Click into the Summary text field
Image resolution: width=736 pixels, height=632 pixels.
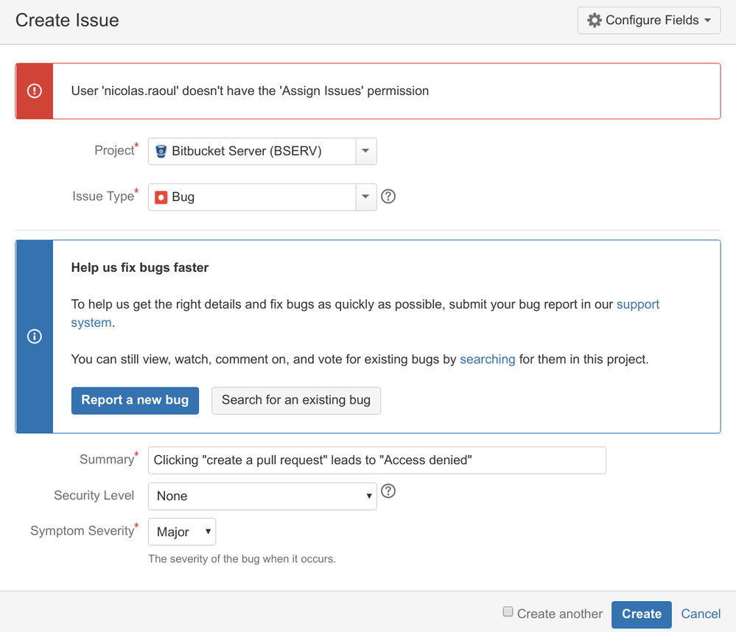click(377, 460)
